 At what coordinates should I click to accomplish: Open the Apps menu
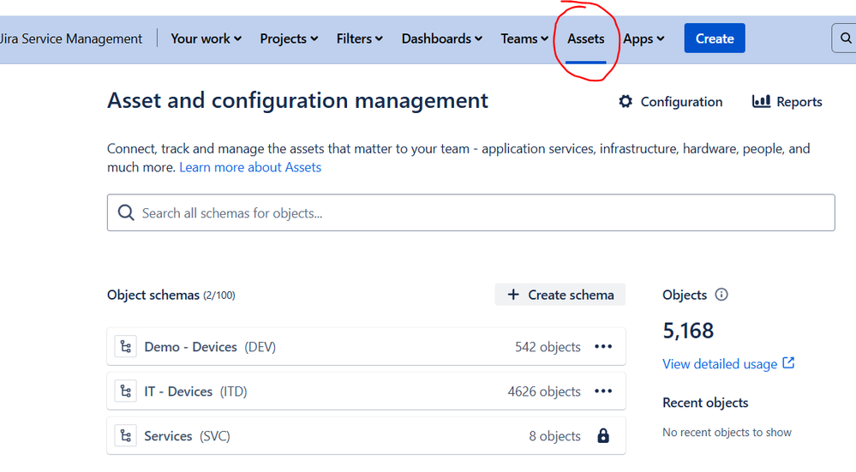click(643, 39)
